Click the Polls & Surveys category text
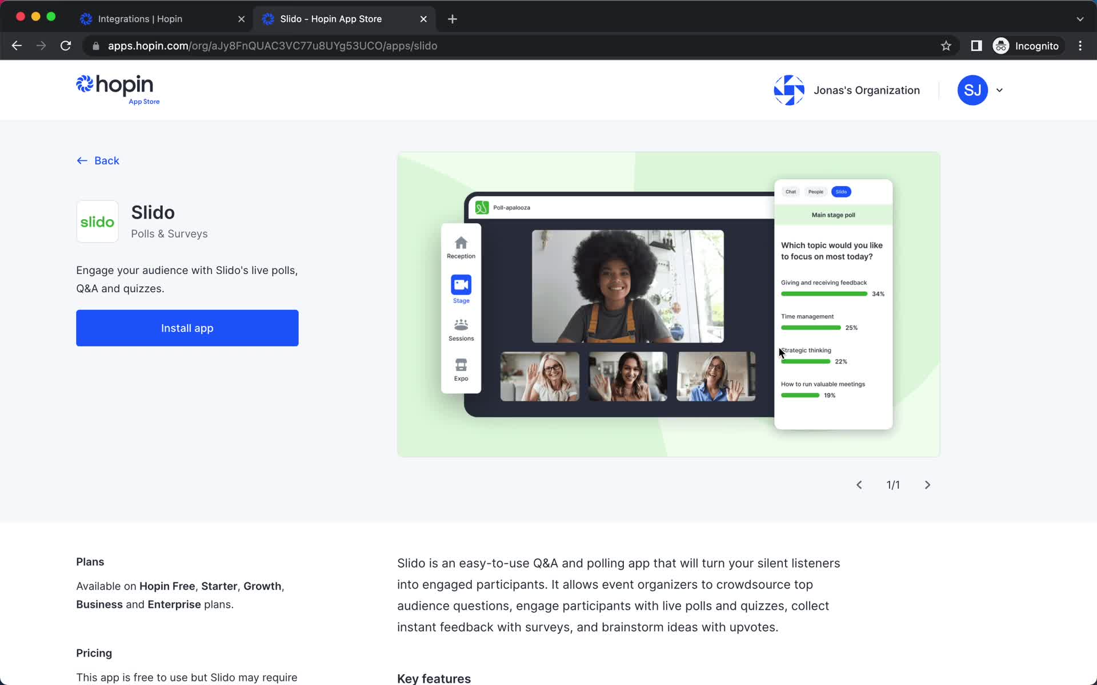This screenshot has height=685, width=1097. 169,233
